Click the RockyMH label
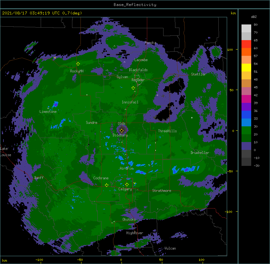 pyautogui.click(x=77, y=71)
